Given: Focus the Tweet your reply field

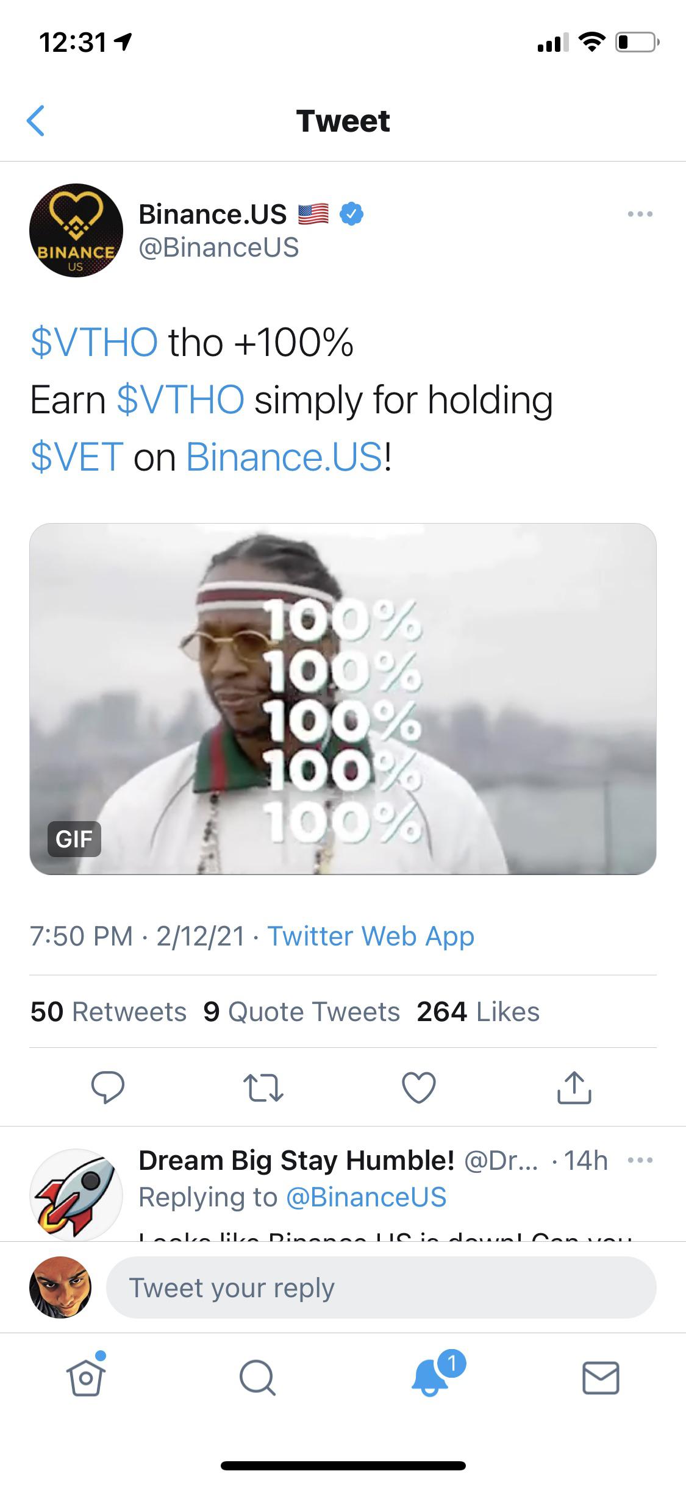Looking at the screenshot, I should pyautogui.click(x=381, y=1287).
